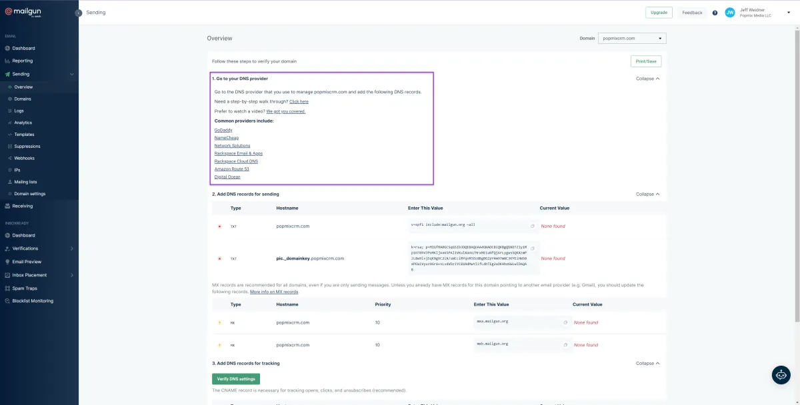Collapse the sidebar with the arrow button
Viewport: 800px width, 405px height.
79,13
